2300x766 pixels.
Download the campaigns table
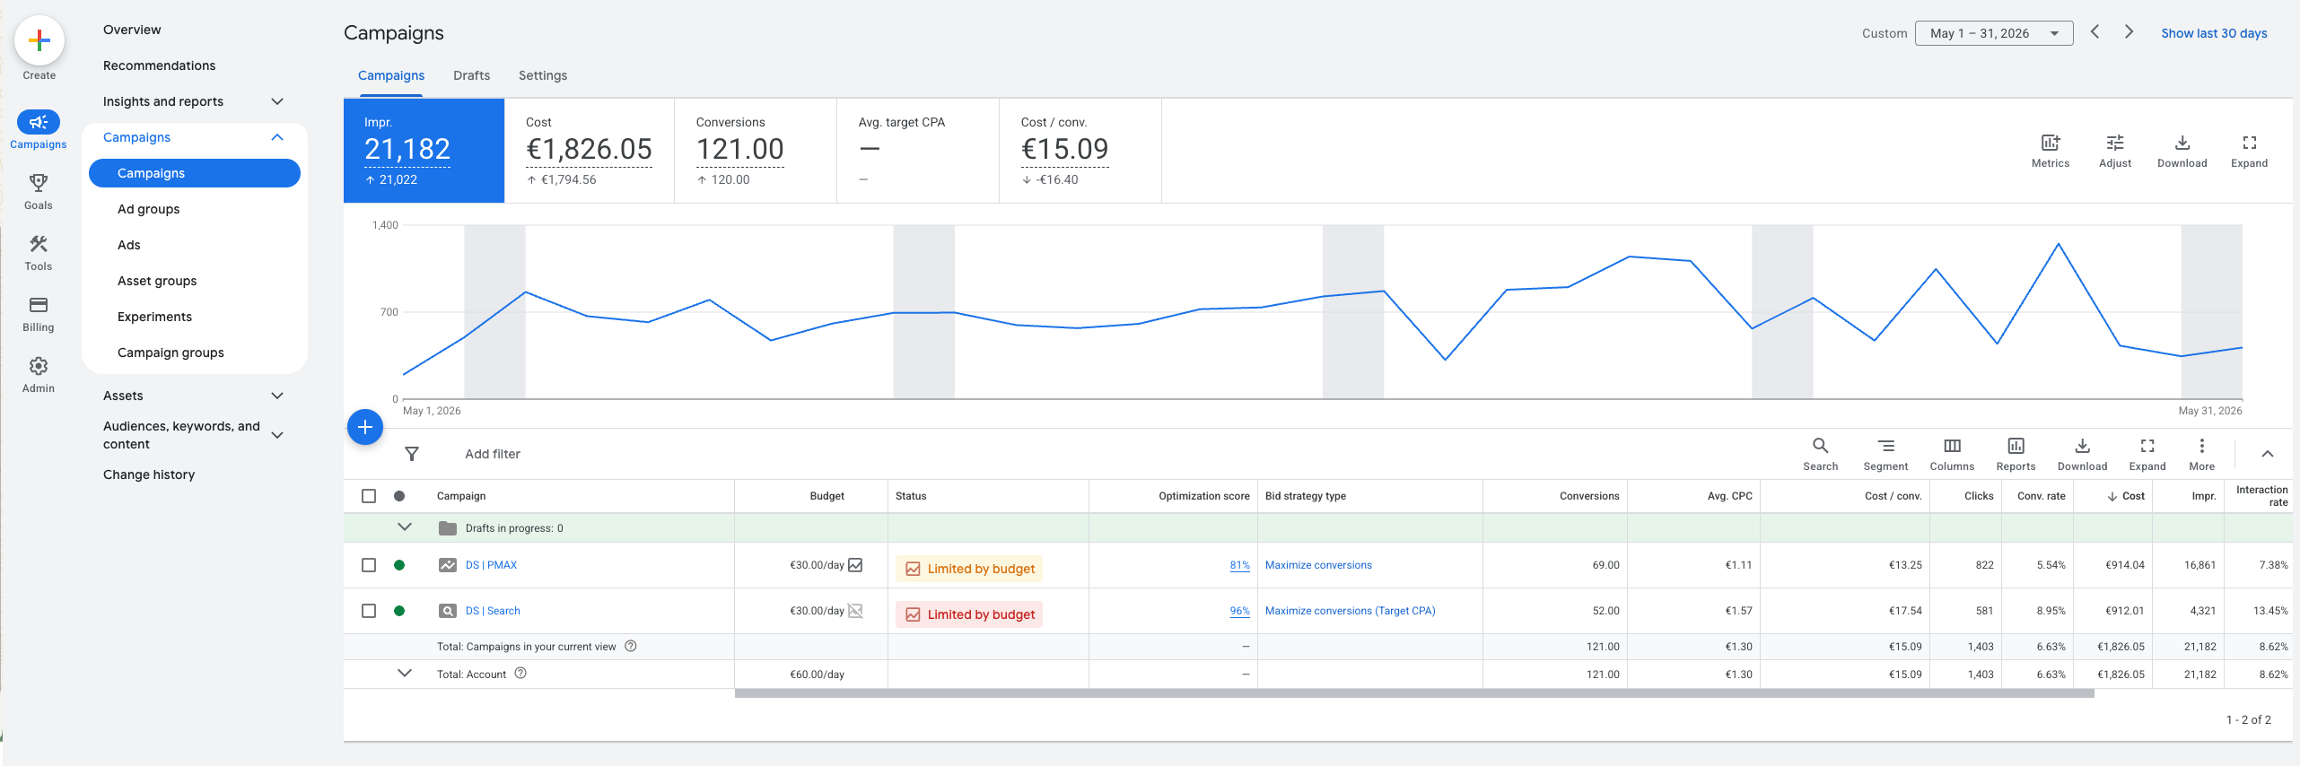point(2083,454)
